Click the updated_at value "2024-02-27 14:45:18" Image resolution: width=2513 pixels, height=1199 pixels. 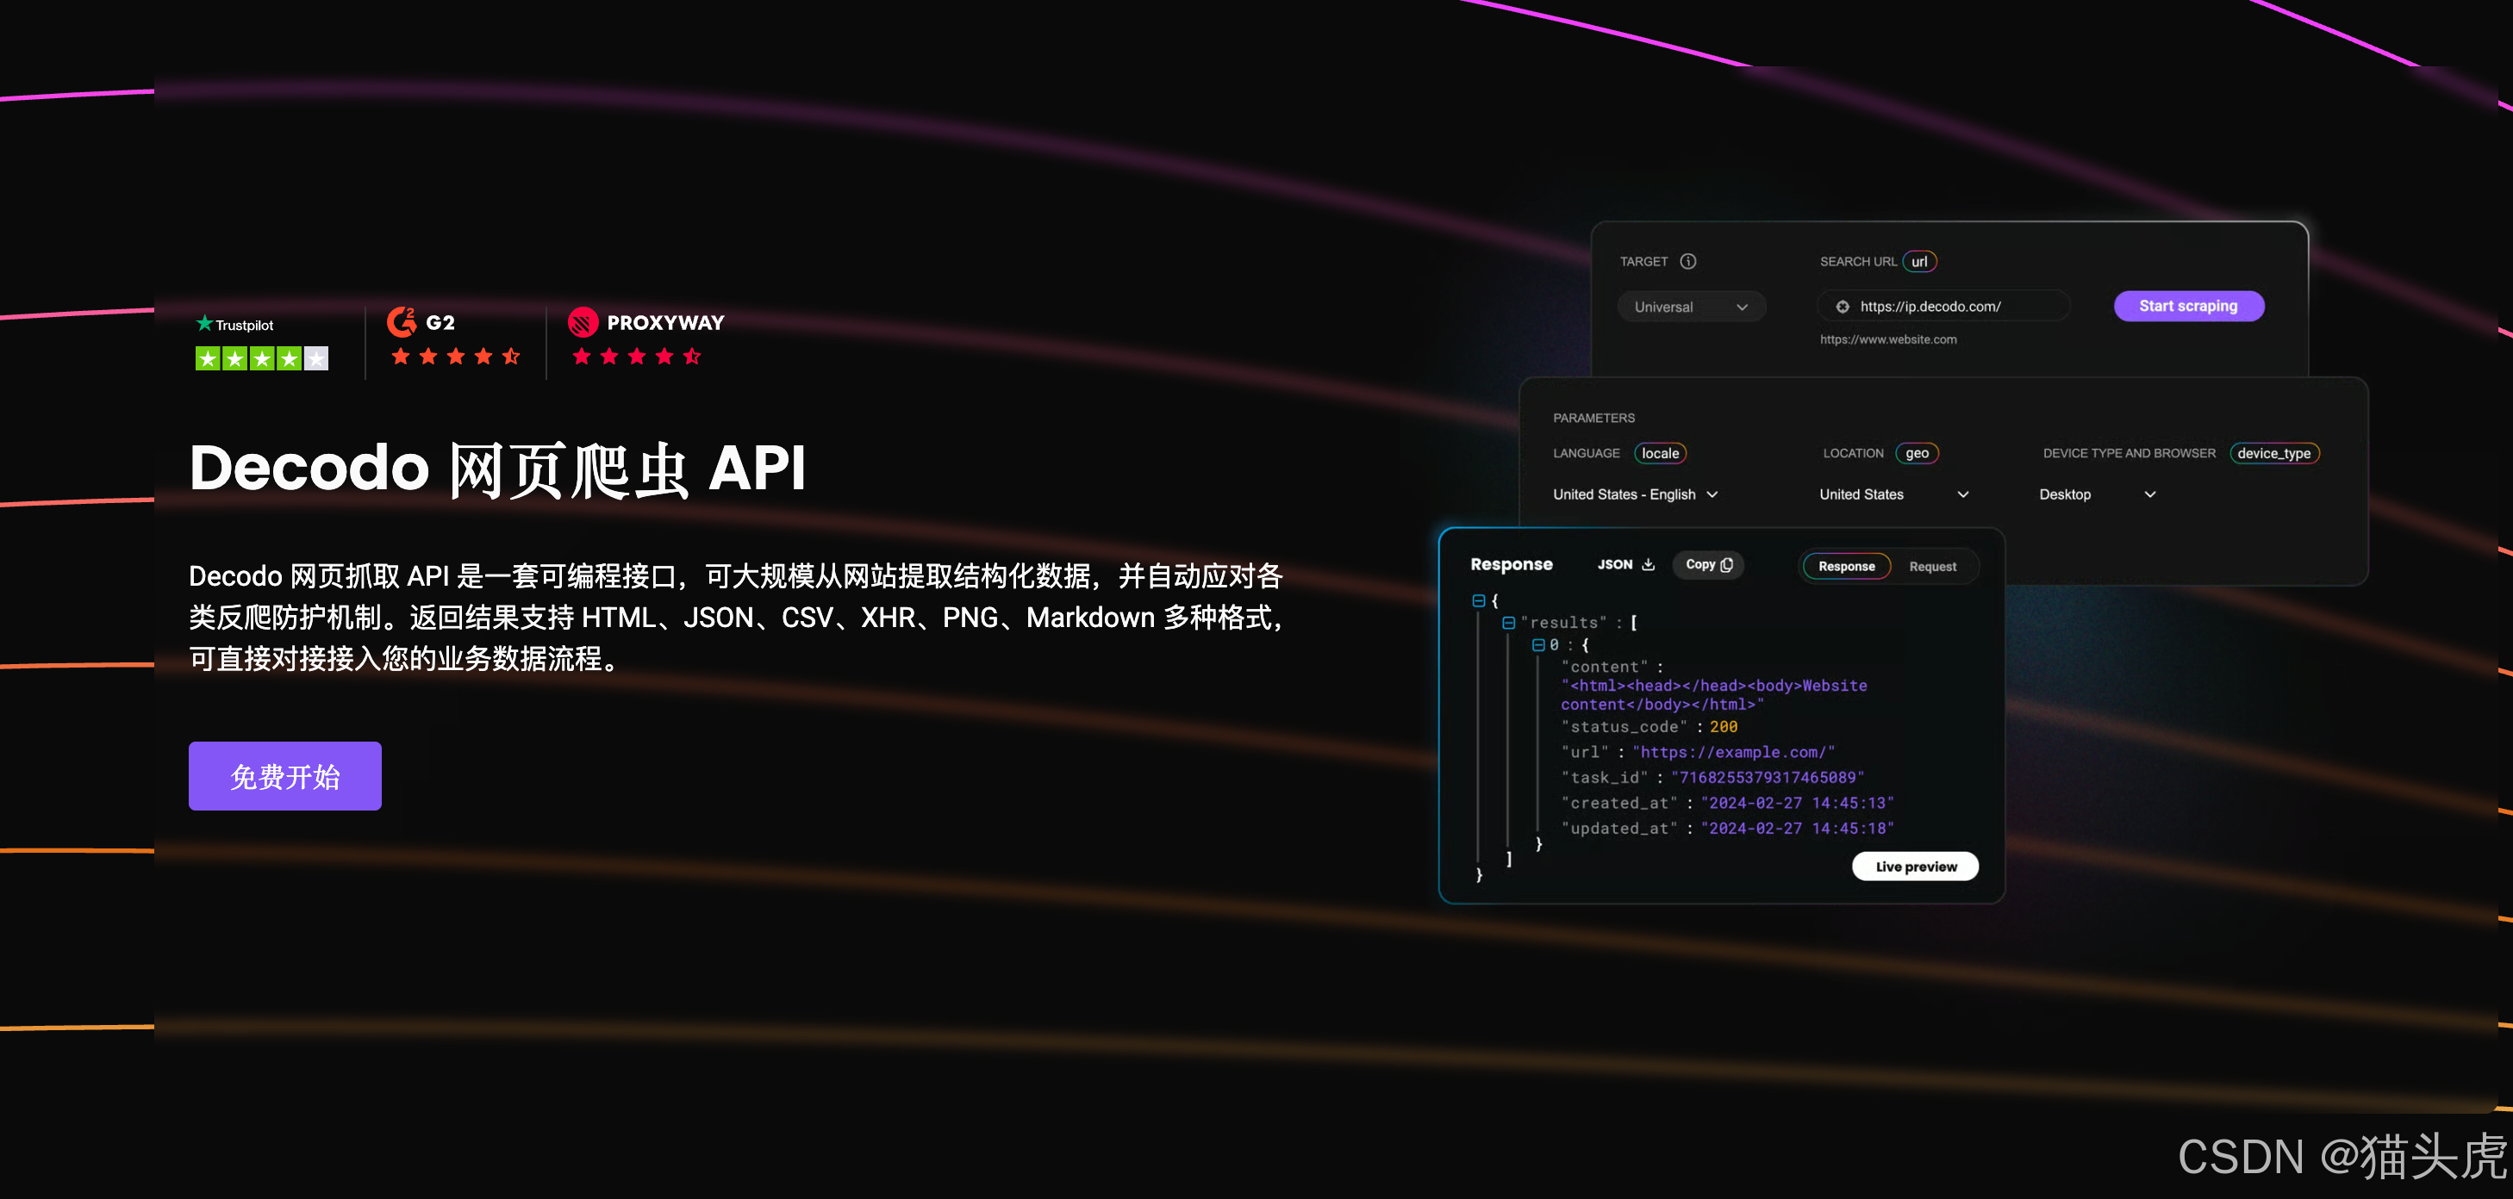[1798, 829]
